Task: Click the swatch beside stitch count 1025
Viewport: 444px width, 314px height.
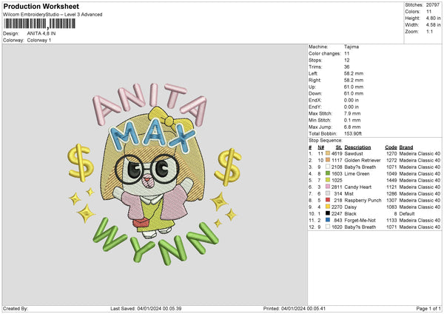Action: 328,180
